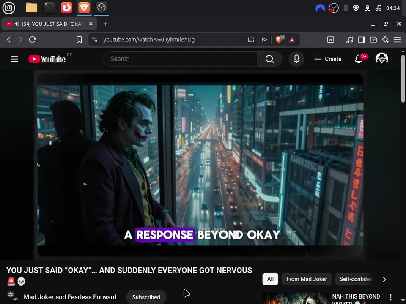The height and width of the screenshot is (304, 406).
Task: Switch to the OBS Studio taskbar icon
Action: click(101, 8)
